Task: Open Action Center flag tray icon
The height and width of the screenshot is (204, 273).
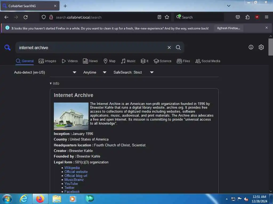Action: (x=240, y=199)
